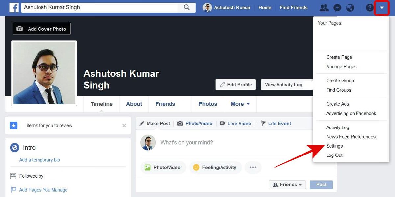Select News Feed Preferences menu item
The width and height of the screenshot is (395, 197).
pos(351,136)
